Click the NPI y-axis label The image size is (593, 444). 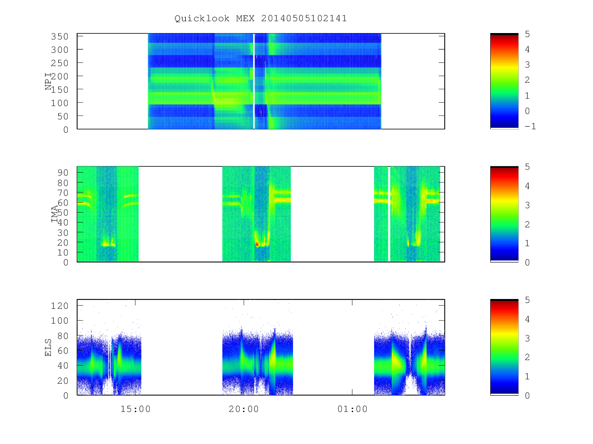(48, 81)
